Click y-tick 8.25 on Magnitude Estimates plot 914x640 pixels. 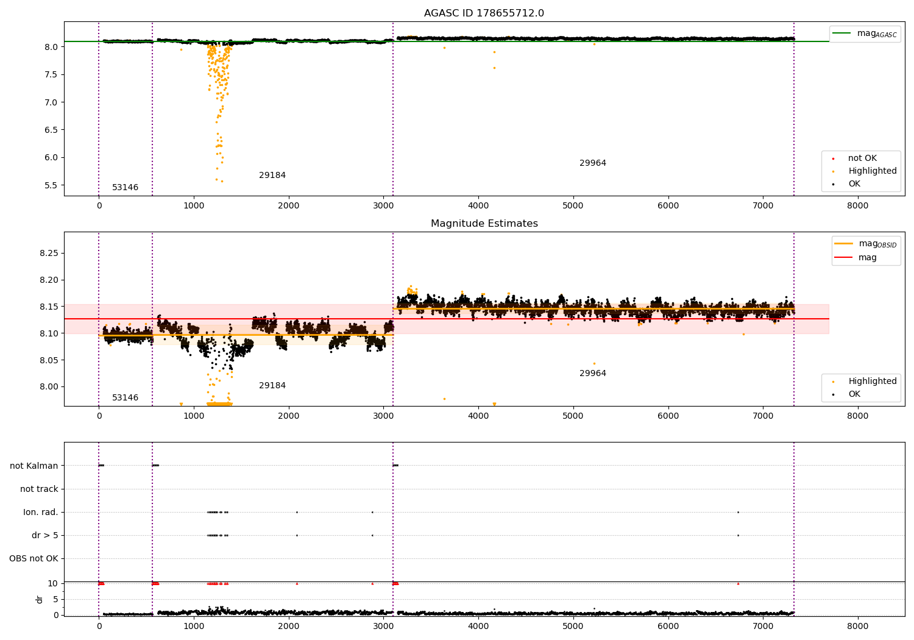49,254
